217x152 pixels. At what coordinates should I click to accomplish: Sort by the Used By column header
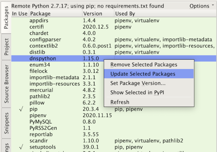[x=165, y=14]
